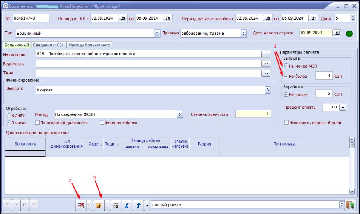Expand the Причина dropdown
The height and width of the screenshot is (214, 360).
[244, 33]
